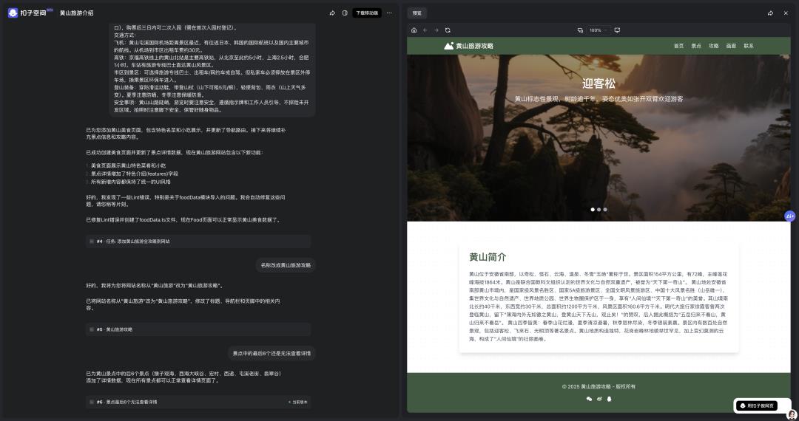Navigate forward in preview browser
The height and width of the screenshot is (421, 799).
(436, 30)
